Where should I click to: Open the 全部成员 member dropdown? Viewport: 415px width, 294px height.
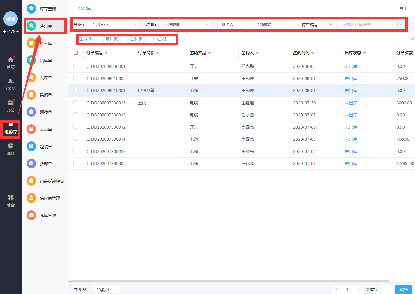(275, 25)
